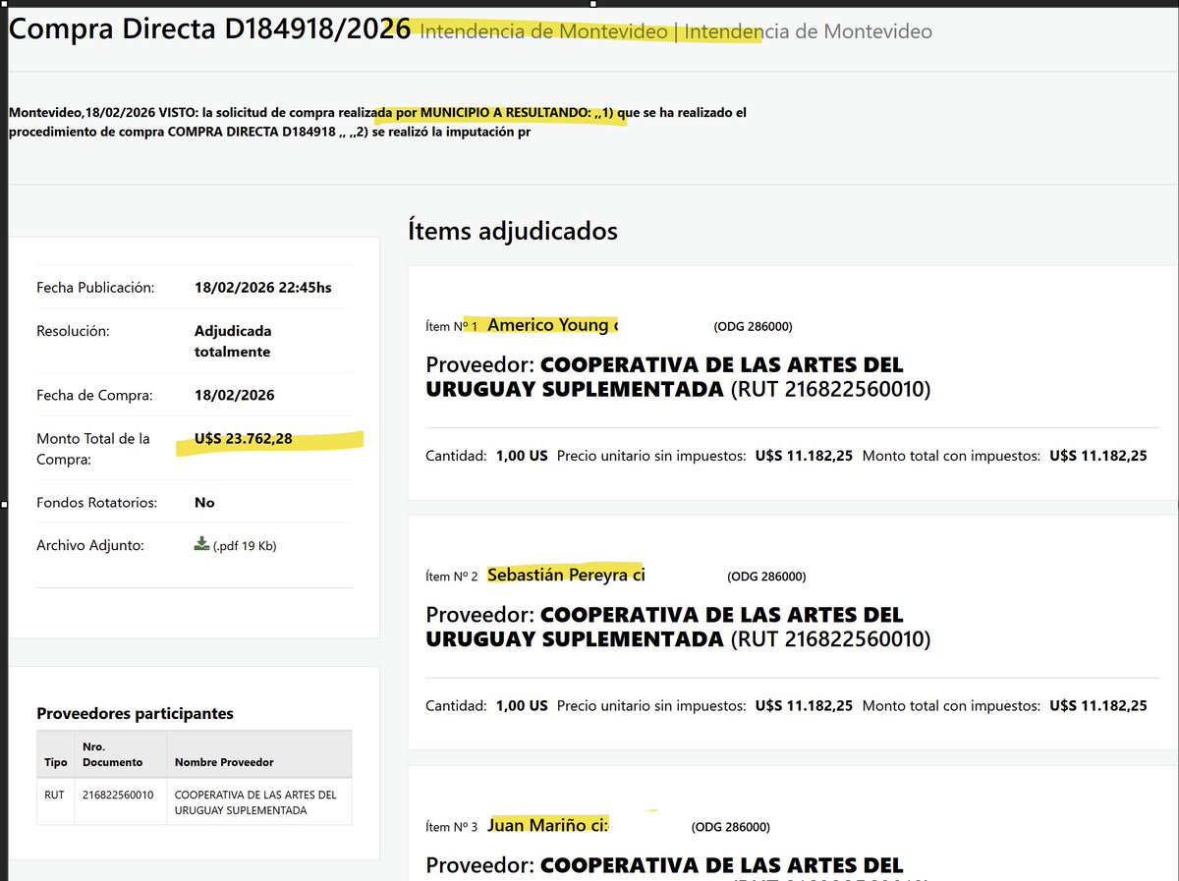Select Precio unitario sin impuestos in Sebastián Pereyra item
The height and width of the screenshot is (881, 1179).
coord(704,705)
